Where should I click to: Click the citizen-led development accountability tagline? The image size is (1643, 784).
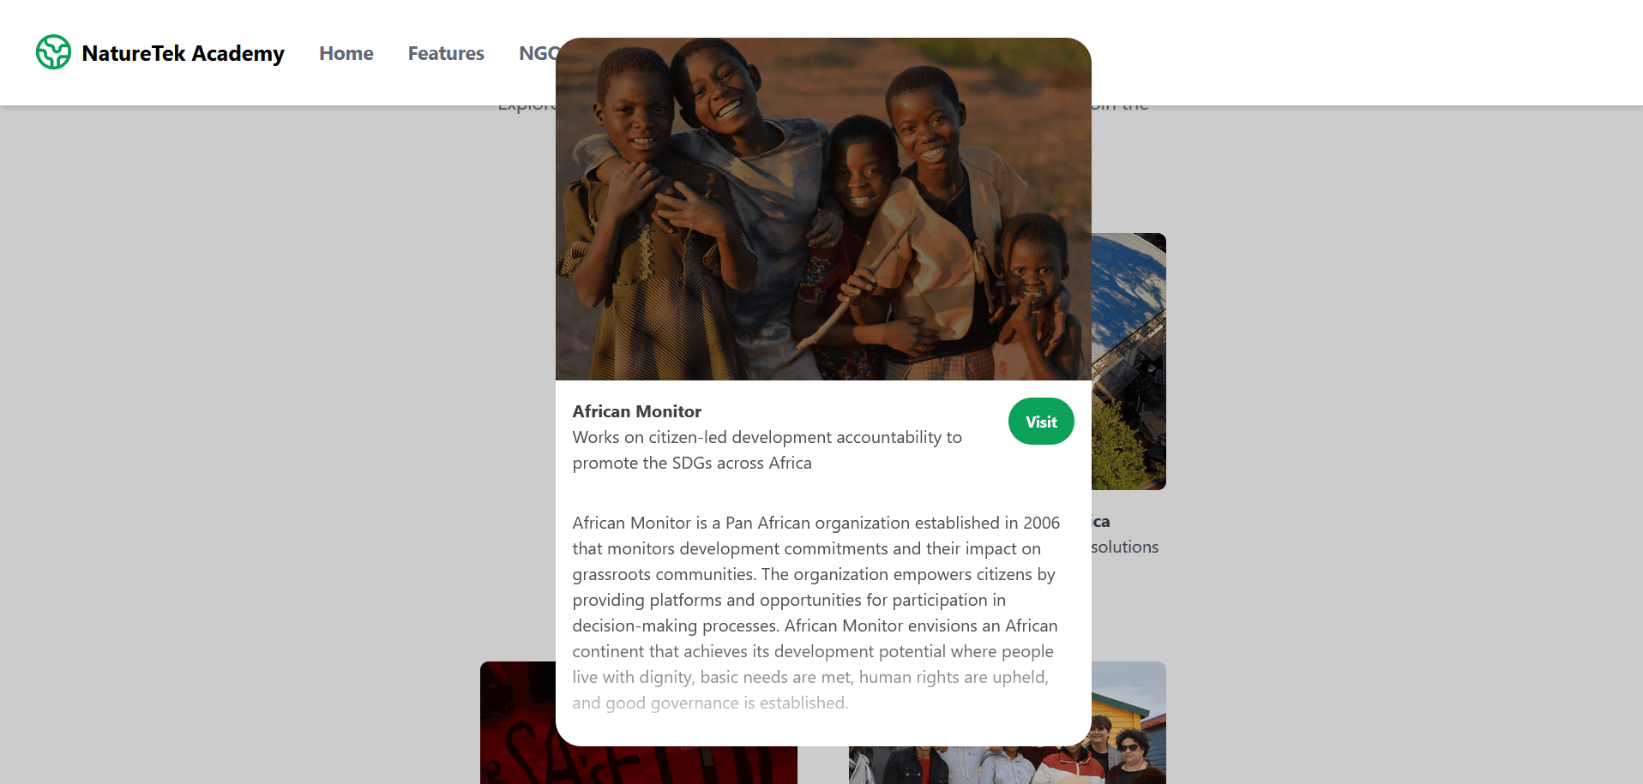pos(767,450)
